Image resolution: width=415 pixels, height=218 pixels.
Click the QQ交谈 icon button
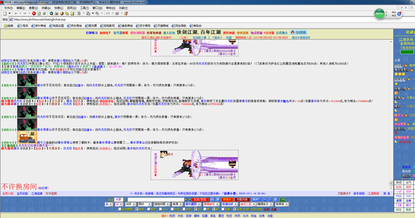(x=299, y=32)
